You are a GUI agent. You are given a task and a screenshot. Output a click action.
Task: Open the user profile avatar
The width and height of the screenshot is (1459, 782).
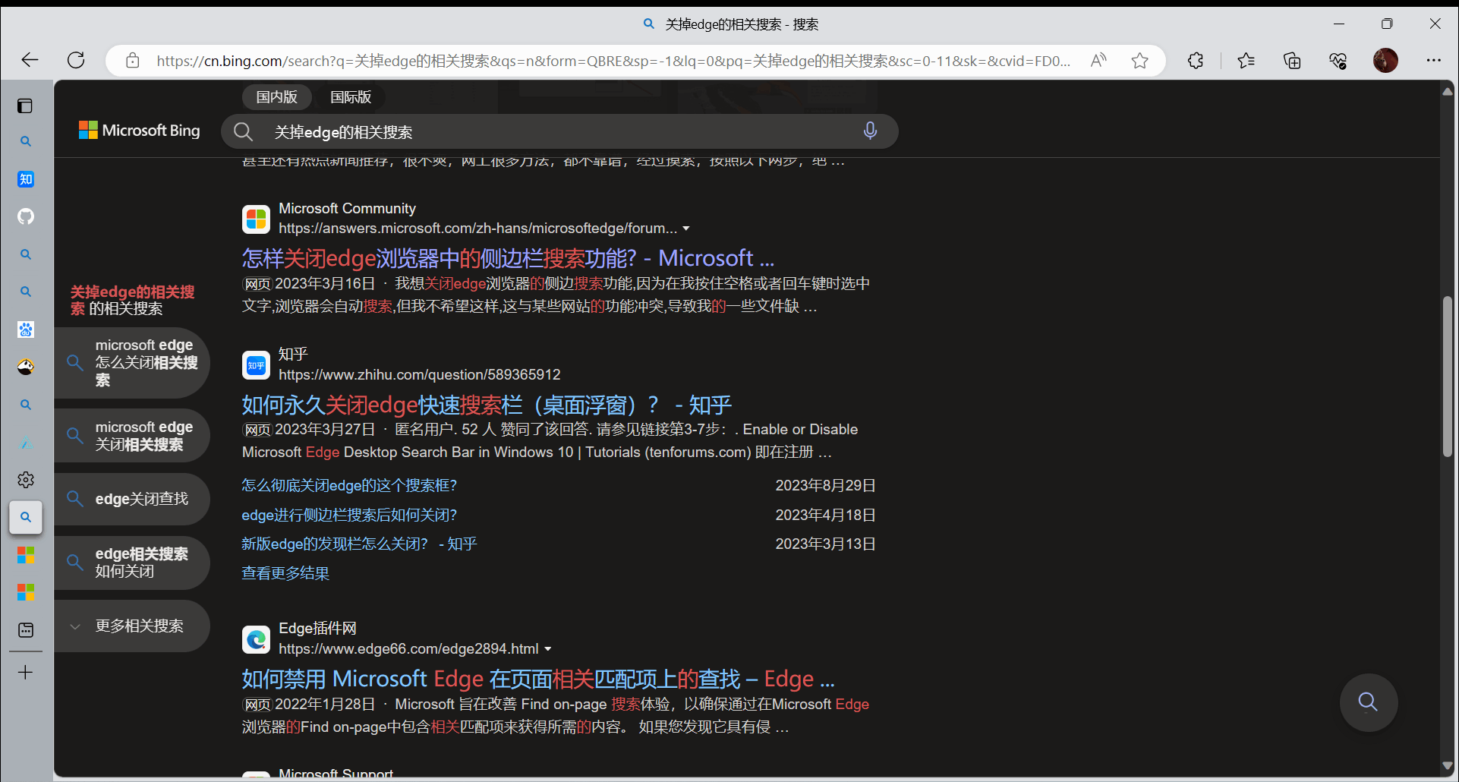1385,61
